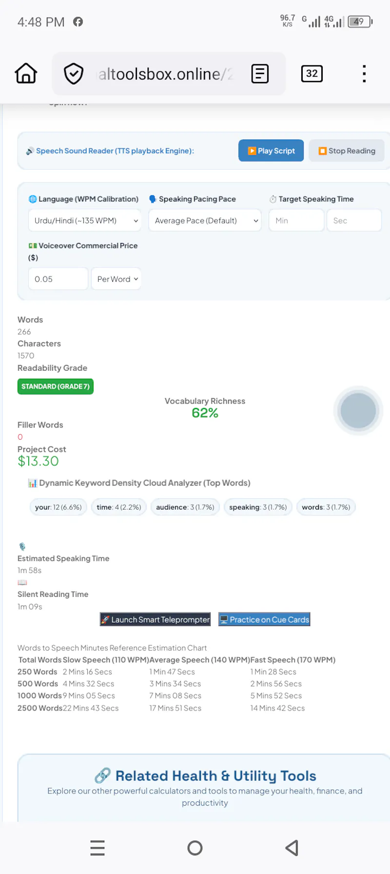Open the 32 tabs switcher
Screen dimensions: 390x874
(x=312, y=74)
